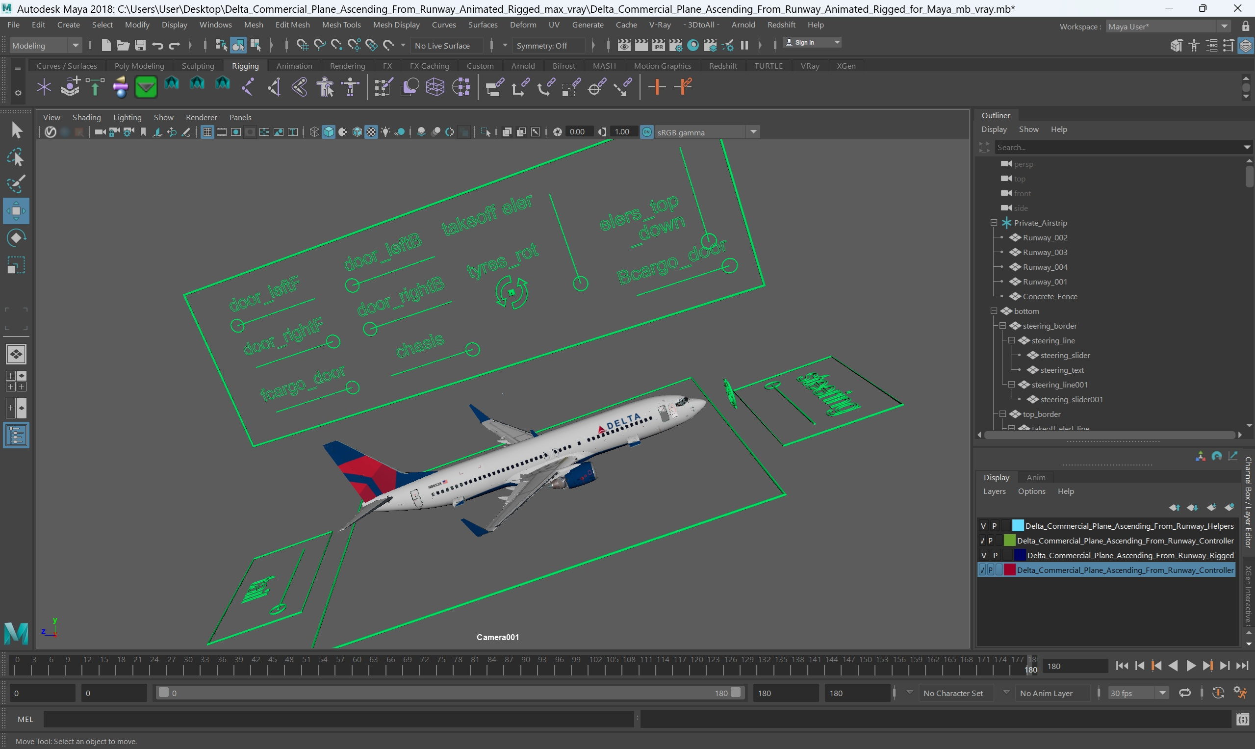Choose the Move tool in toolbox
Viewport: 1255px width, 749px height.
click(x=16, y=211)
